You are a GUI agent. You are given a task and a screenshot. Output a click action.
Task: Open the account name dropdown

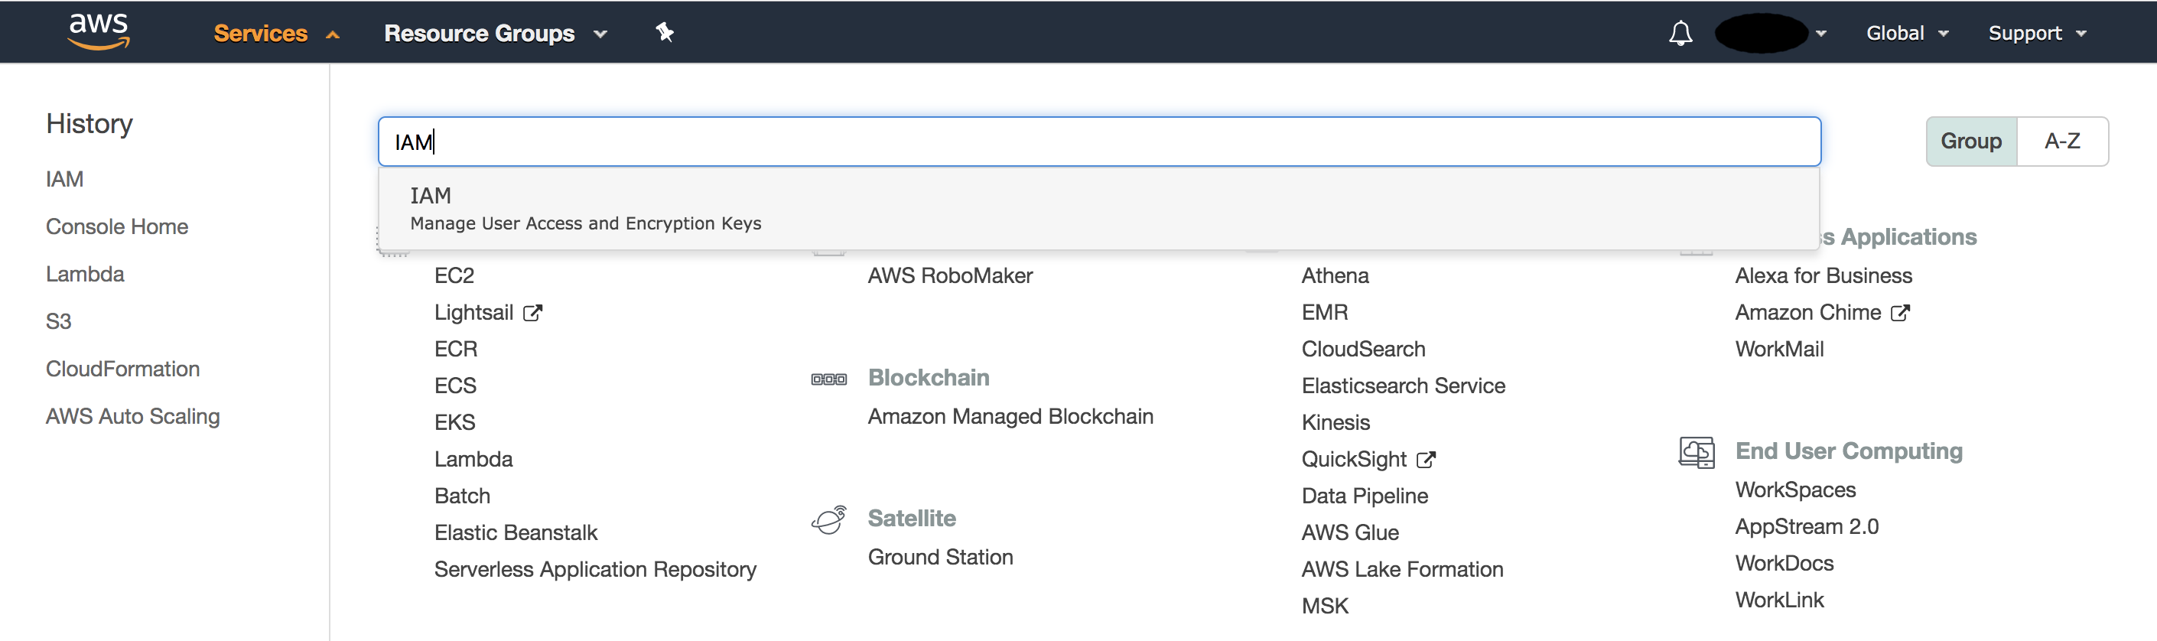click(x=1770, y=34)
